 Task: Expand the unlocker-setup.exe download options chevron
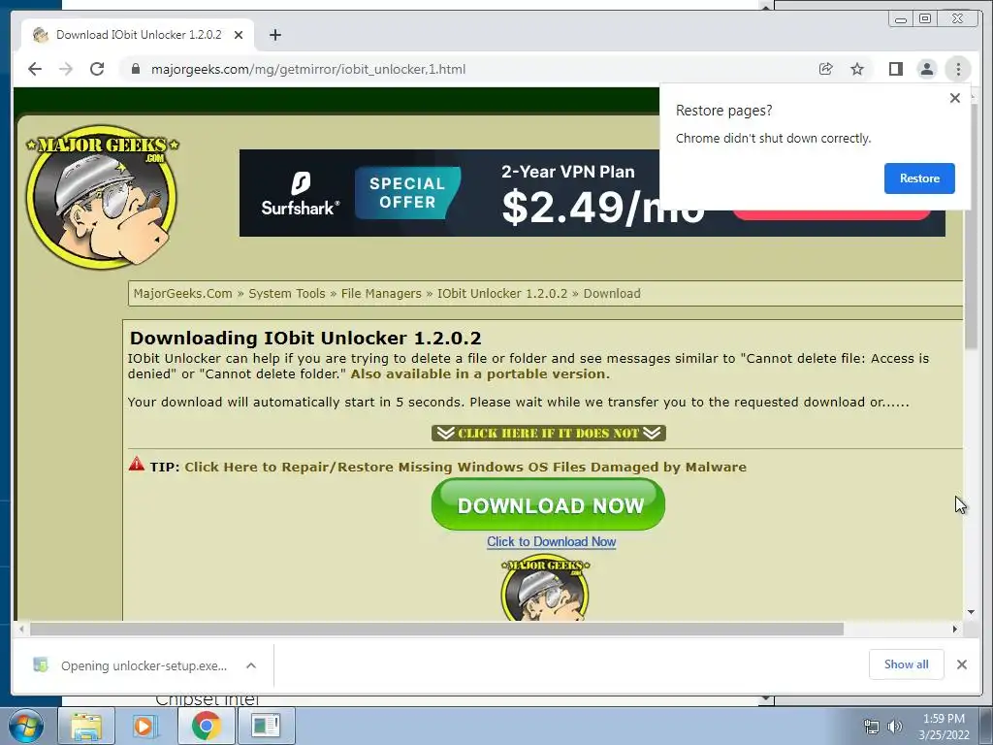click(251, 665)
